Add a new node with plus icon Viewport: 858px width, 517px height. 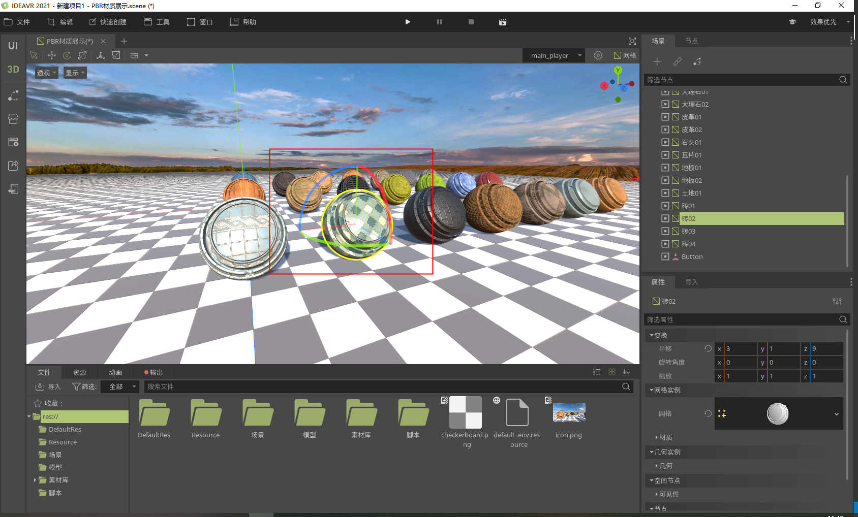point(657,61)
